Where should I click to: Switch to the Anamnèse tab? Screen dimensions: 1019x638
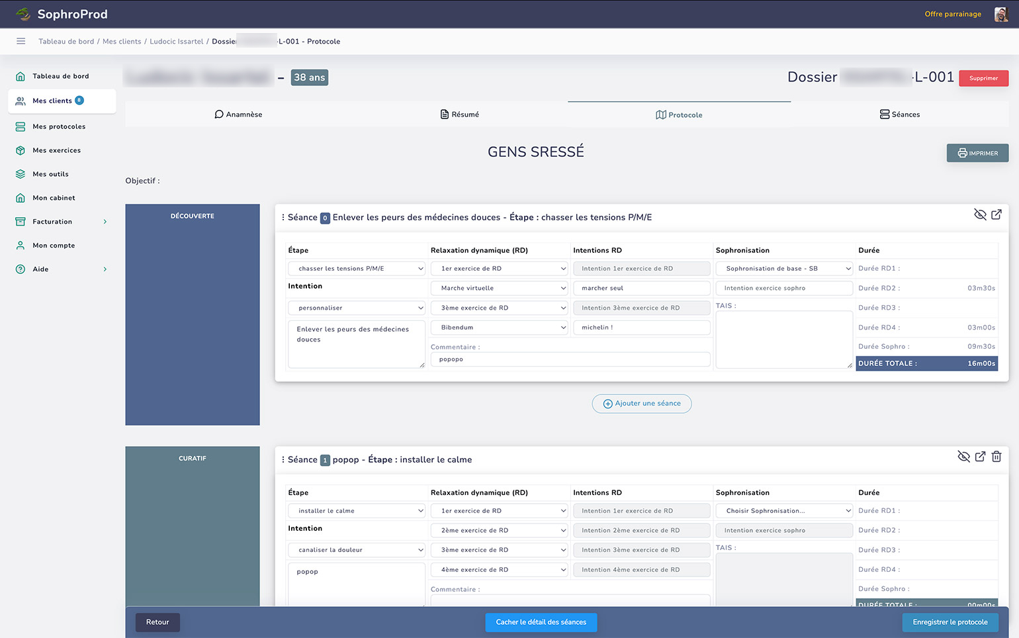pyautogui.click(x=238, y=114)
